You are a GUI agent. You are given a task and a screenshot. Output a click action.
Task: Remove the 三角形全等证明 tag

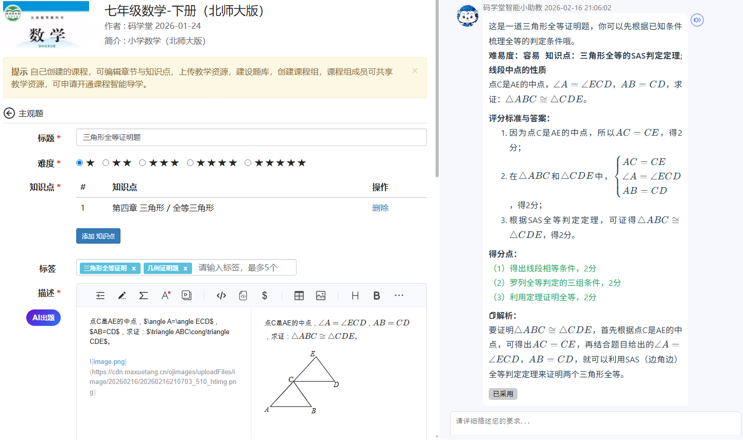coord(134,268)
